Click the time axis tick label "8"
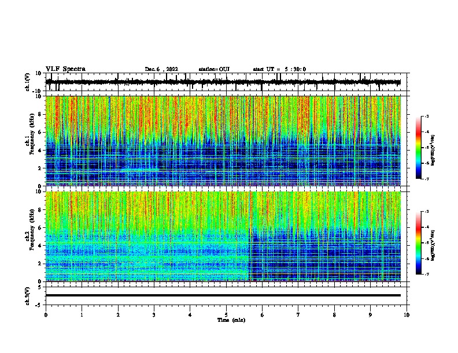 click(334, 315)
